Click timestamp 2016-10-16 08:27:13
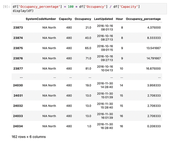This screenshot has width=170, height=143. [105, 38]
